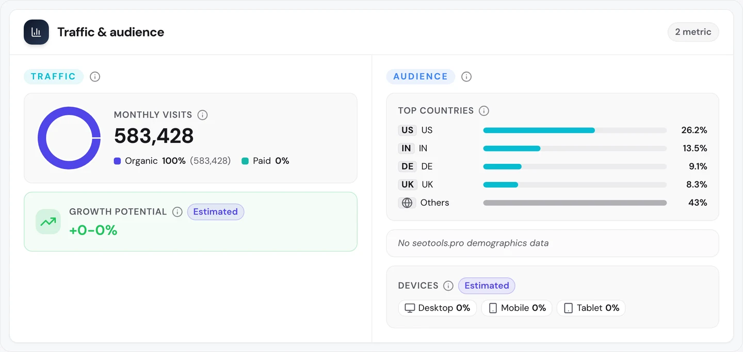Click the TRAFFIC section label pill
Viewport: 743px width, 352px height.
tap(54, 77)
